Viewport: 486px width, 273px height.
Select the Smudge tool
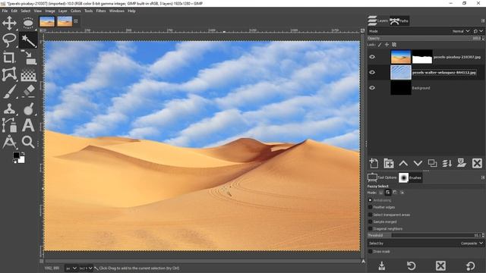(x=28, y=108)
